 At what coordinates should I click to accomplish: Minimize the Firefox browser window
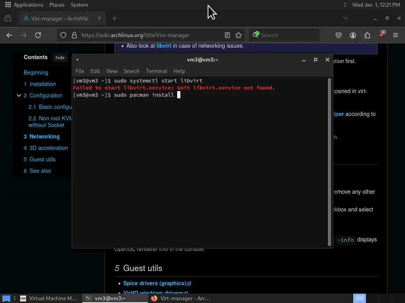[375, 19]
